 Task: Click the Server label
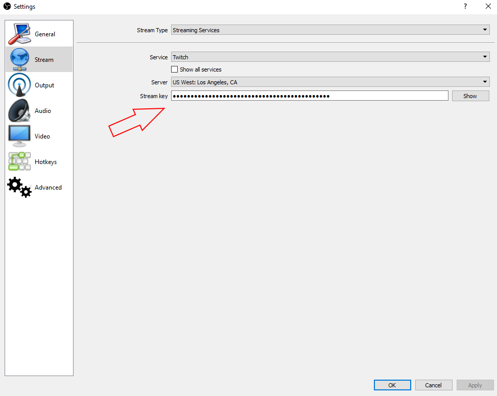(159, 82)
